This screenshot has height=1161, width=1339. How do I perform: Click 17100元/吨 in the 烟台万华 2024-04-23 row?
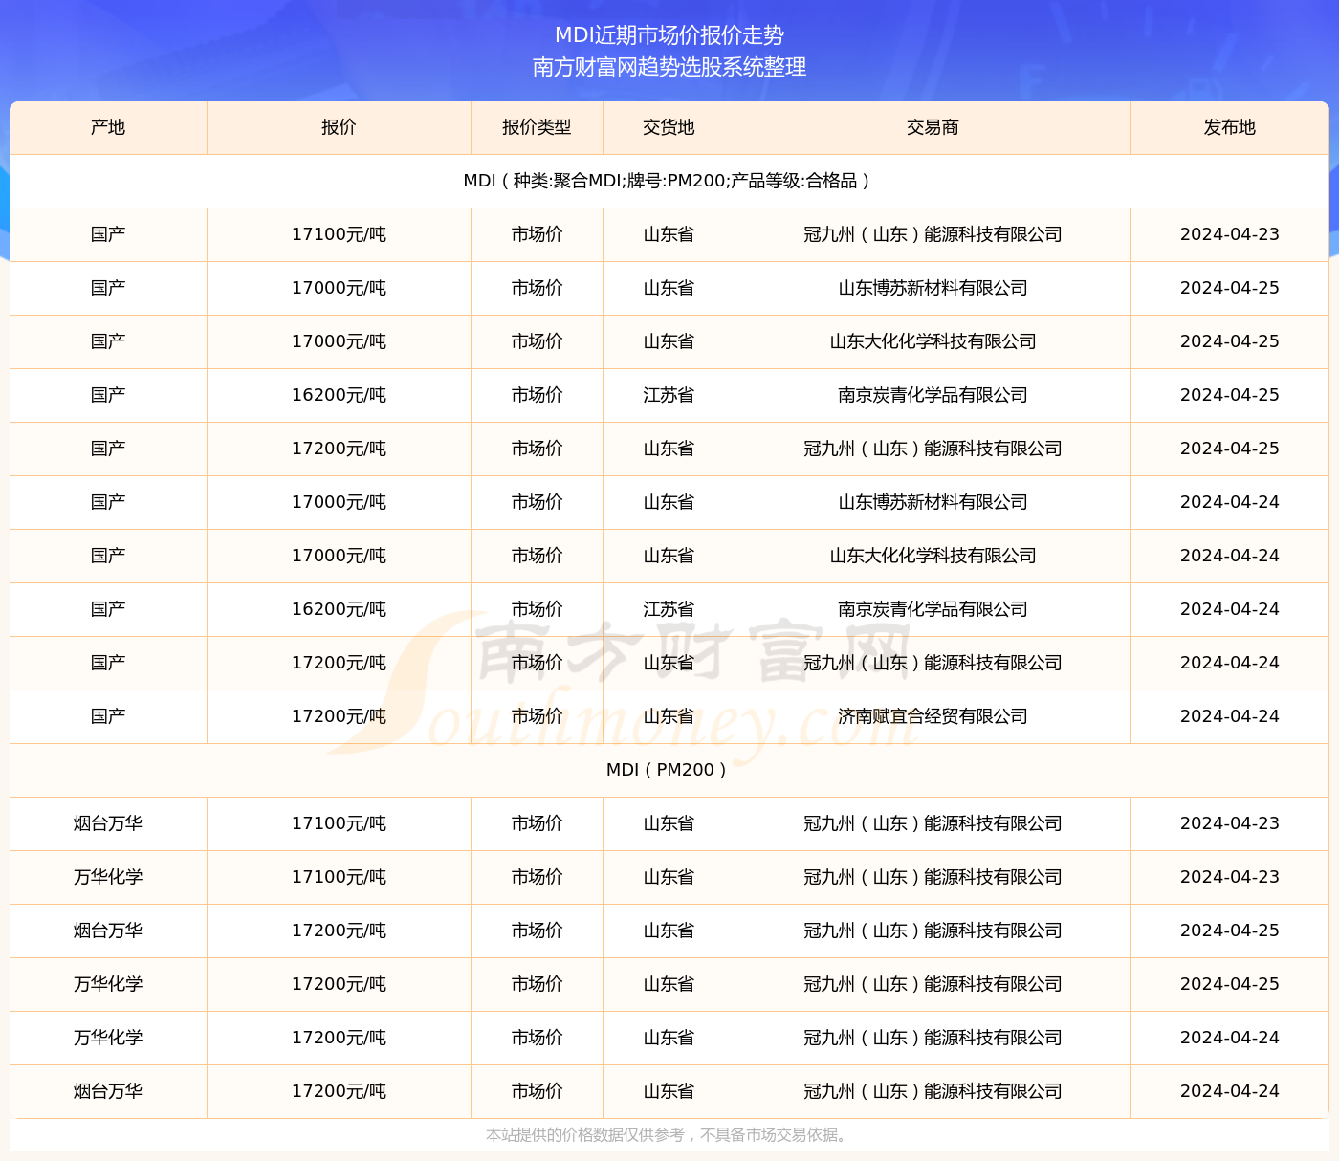339,823
